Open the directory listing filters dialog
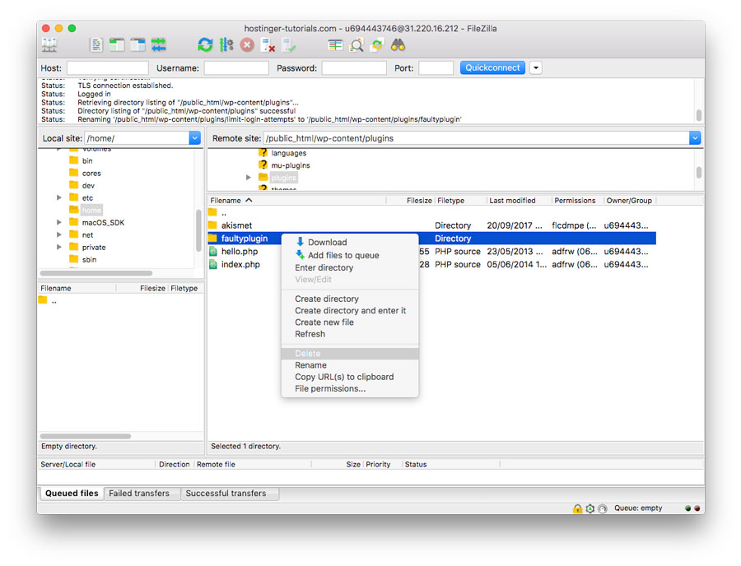This screenshot has height=566, width=741. (335, 45)
